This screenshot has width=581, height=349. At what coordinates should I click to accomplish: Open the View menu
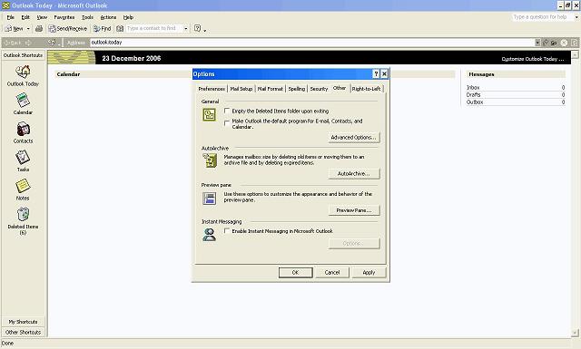(x=42, y=17)
